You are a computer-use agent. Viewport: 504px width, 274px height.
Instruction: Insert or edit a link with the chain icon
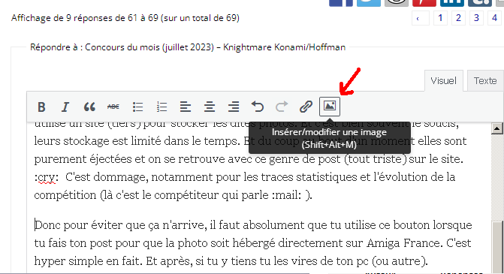(306, 107)
